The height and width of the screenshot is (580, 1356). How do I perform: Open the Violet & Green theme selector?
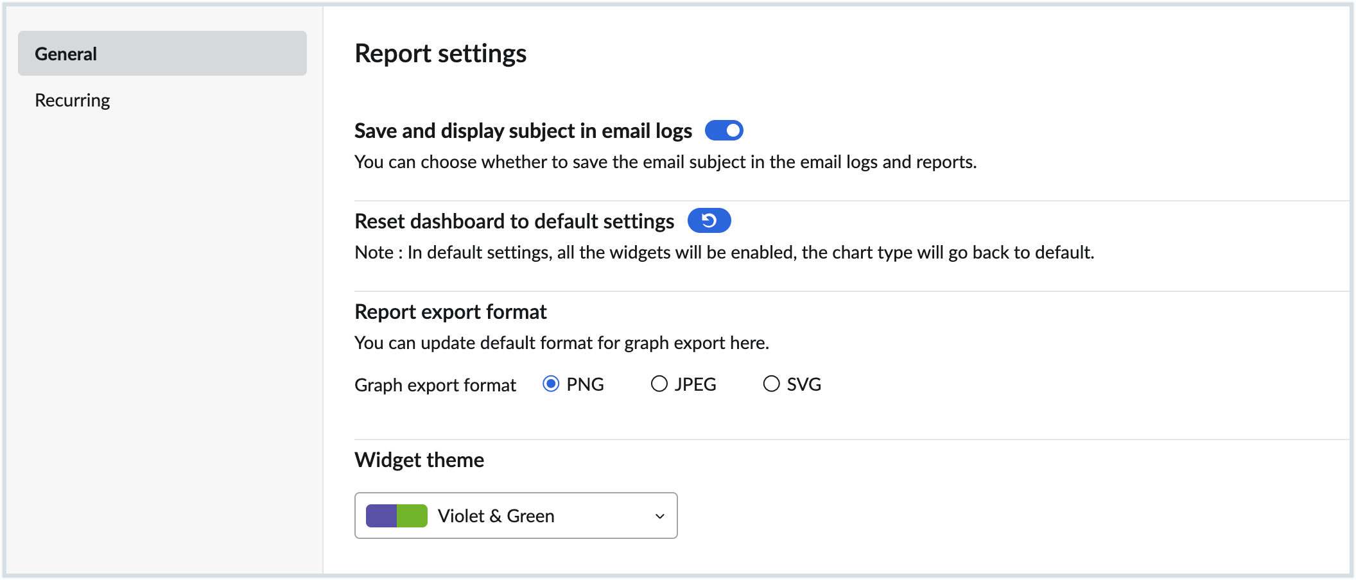[516, 516]
